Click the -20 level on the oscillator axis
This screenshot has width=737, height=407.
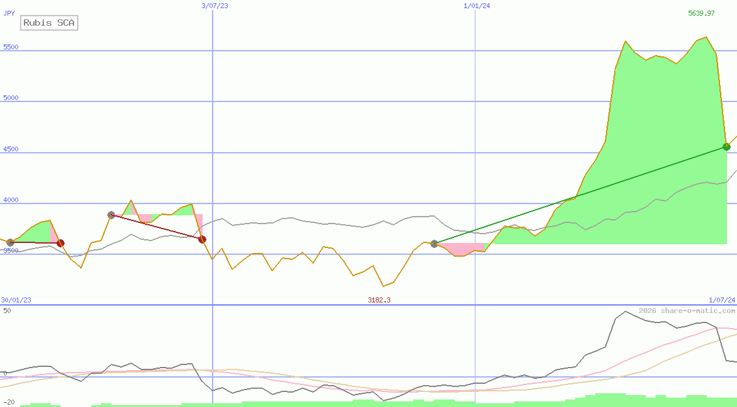pos(9,401)
